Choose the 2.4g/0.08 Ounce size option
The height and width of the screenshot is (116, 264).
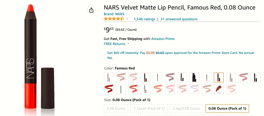click(186, 108)
